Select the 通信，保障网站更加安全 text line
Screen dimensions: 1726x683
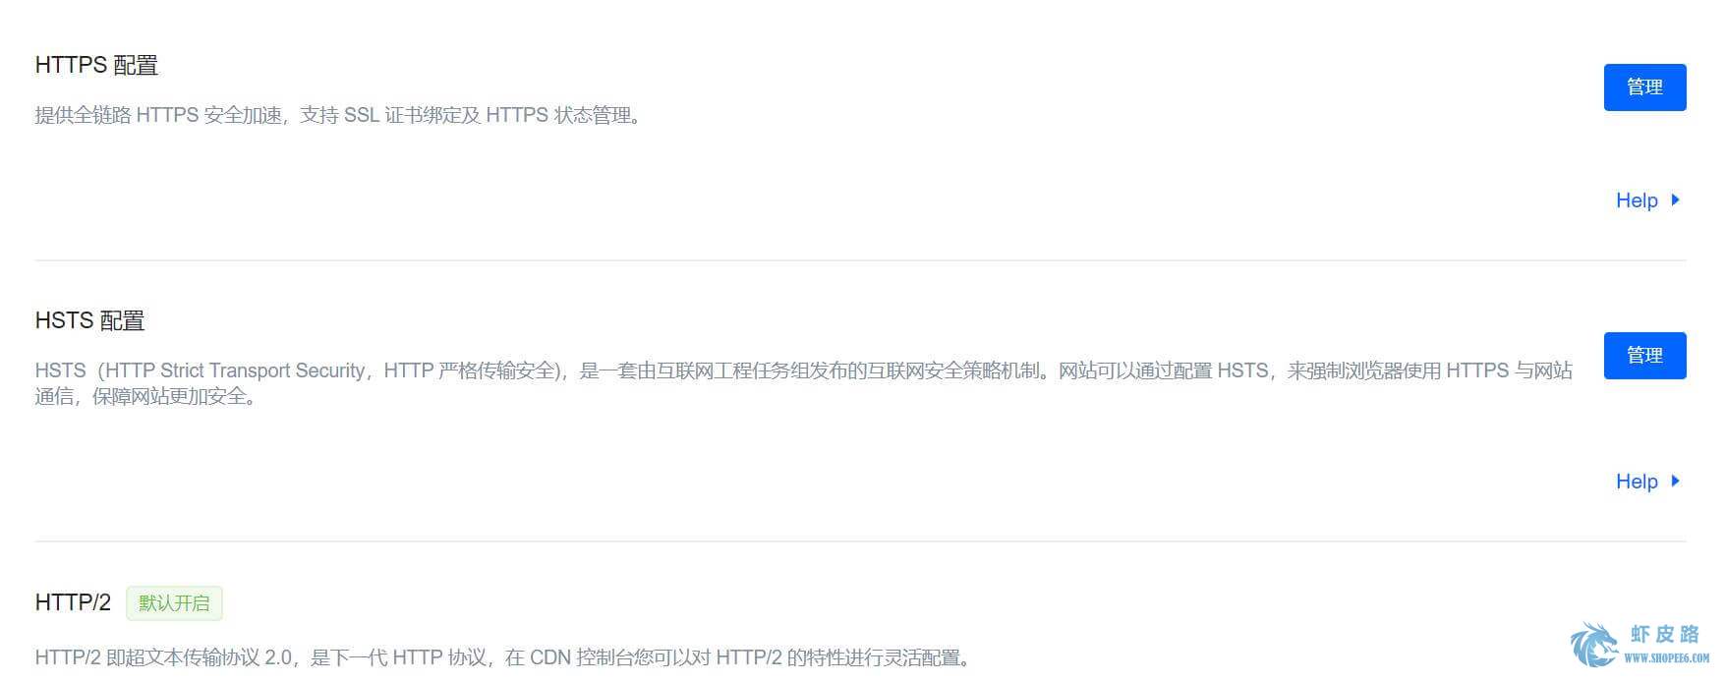coord(147,397)
